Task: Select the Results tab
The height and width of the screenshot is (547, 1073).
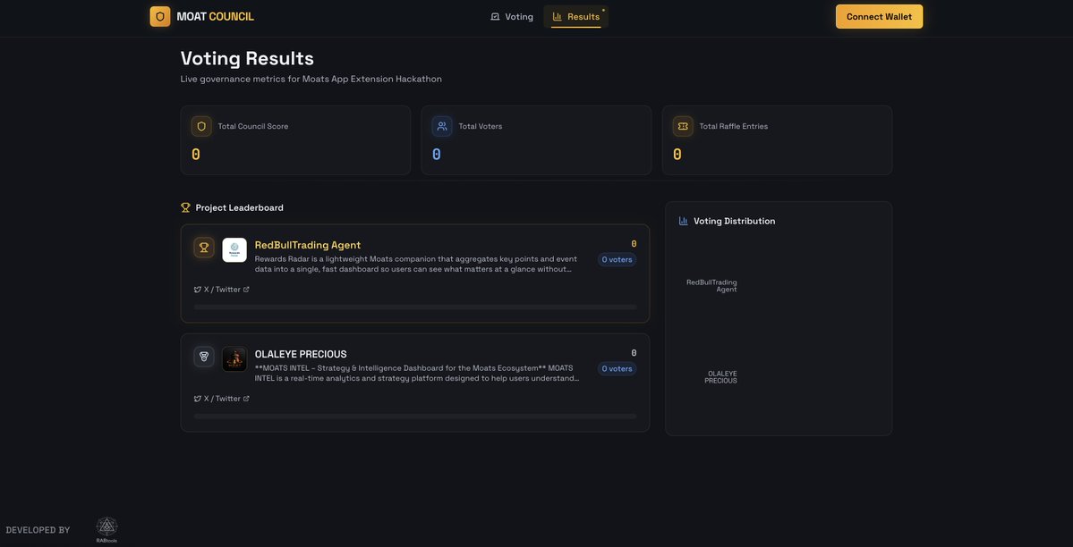Action: (575, 16)
